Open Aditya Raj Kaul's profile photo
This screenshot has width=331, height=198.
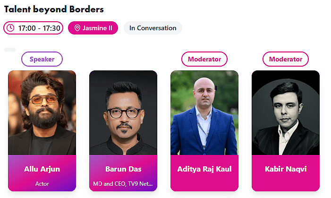[x=204, y=112]
